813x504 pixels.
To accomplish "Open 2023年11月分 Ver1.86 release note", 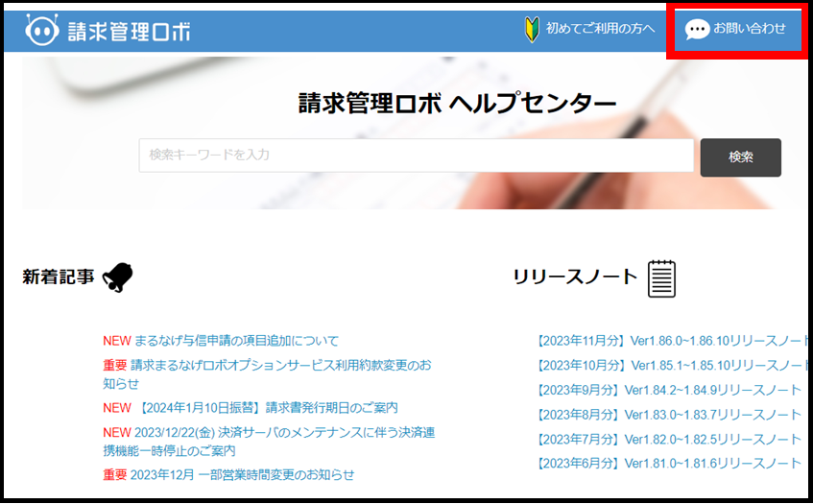I will coord(670,341).
